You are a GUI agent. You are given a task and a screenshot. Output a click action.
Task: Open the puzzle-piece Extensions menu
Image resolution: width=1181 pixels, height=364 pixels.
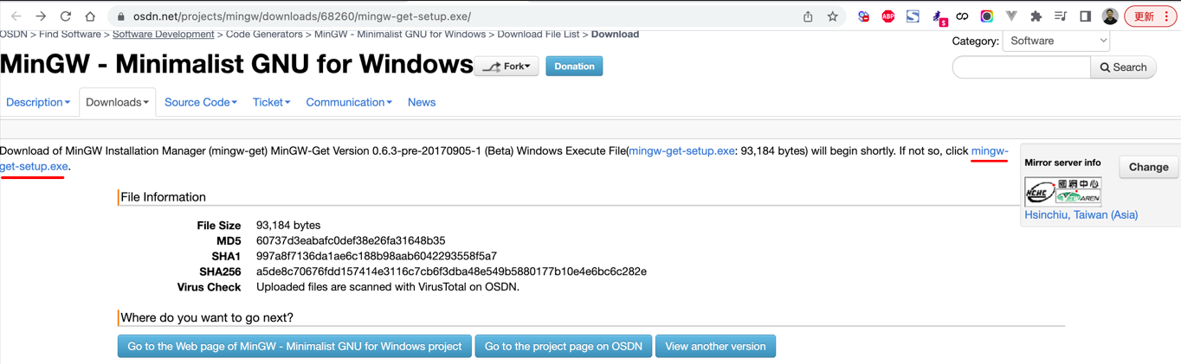pos(1036,16)
